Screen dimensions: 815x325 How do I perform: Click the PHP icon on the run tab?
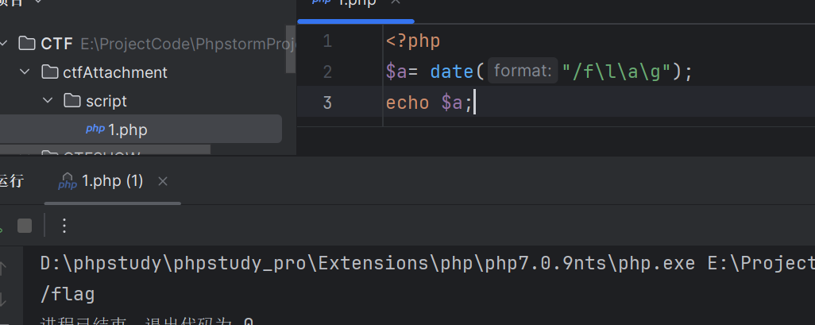coord(68,182)
